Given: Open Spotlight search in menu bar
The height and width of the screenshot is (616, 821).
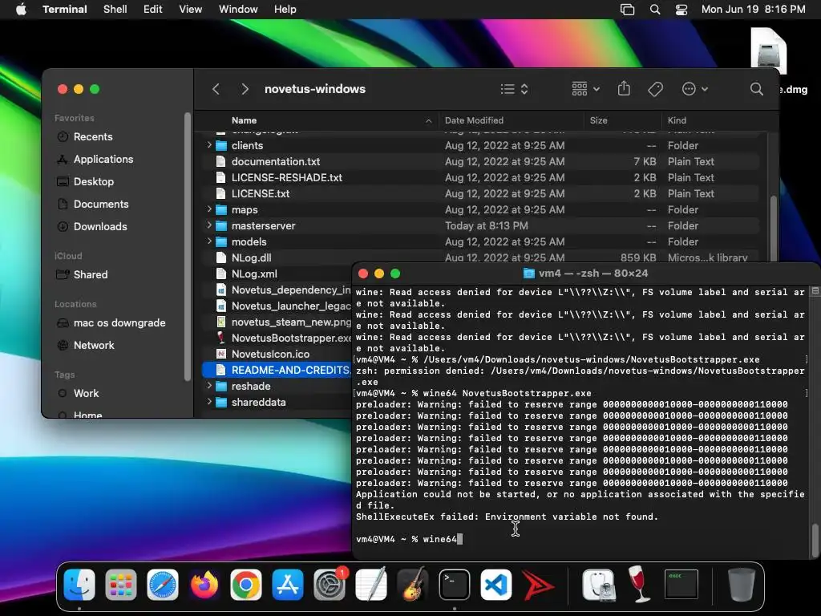Looking at the screenshot, I should click(x=654, y=10).
